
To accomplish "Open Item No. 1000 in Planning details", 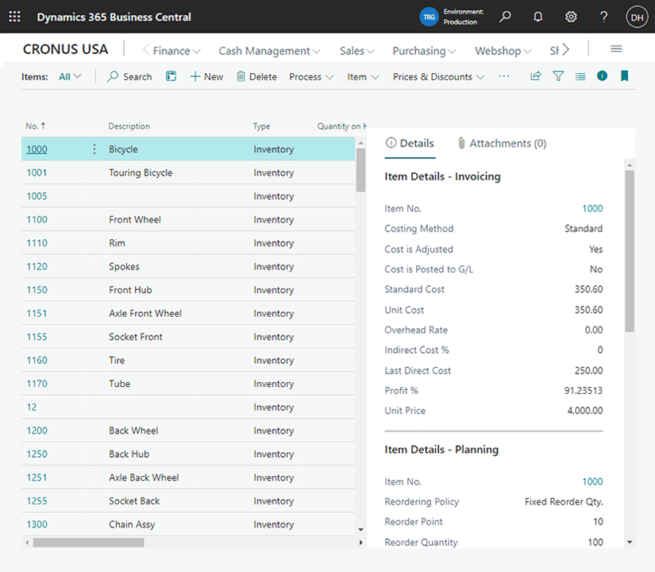I will (592, 481).
